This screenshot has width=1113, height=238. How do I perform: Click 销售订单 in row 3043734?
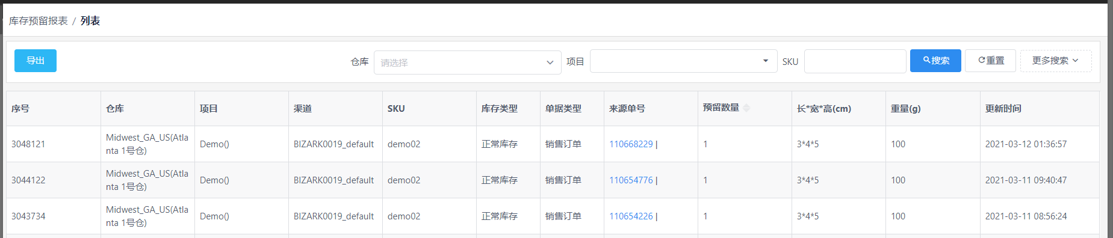(x=563, y=216)
